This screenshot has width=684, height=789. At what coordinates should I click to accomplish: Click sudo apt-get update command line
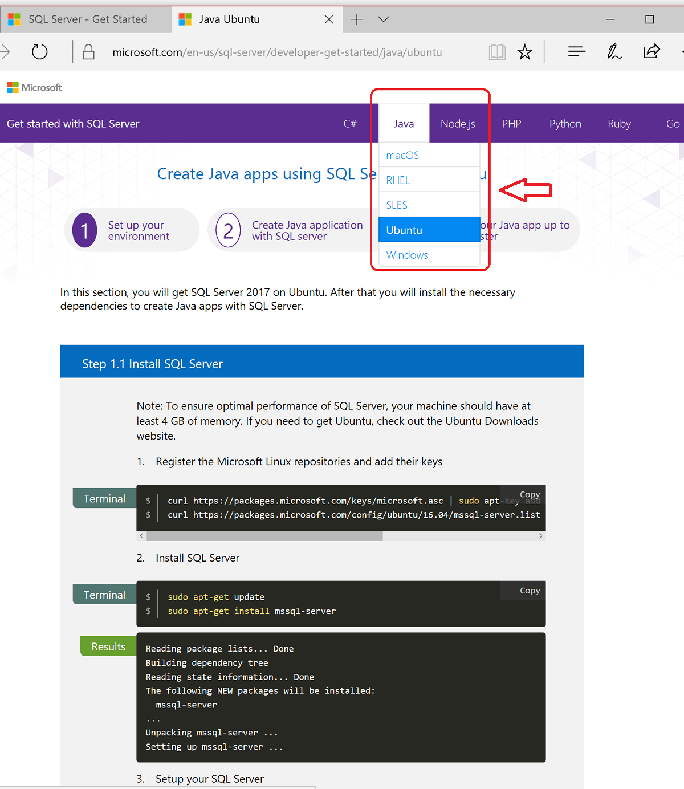coord(216,597)
